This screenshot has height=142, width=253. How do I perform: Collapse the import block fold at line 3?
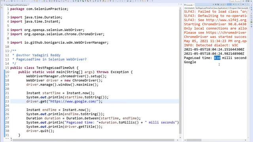tap(9, 17)
